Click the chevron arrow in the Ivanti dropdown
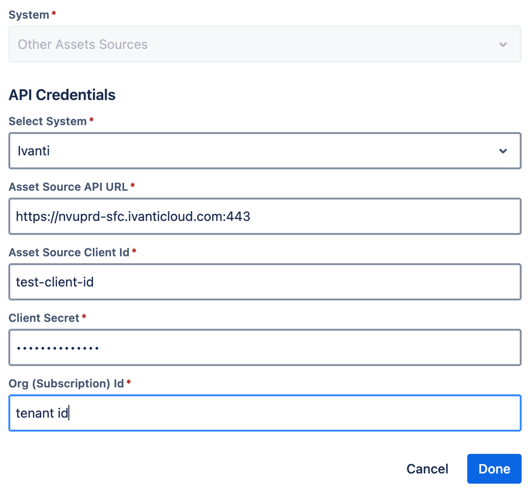This screenshot has height=493, width=530. tap(503, 151)
